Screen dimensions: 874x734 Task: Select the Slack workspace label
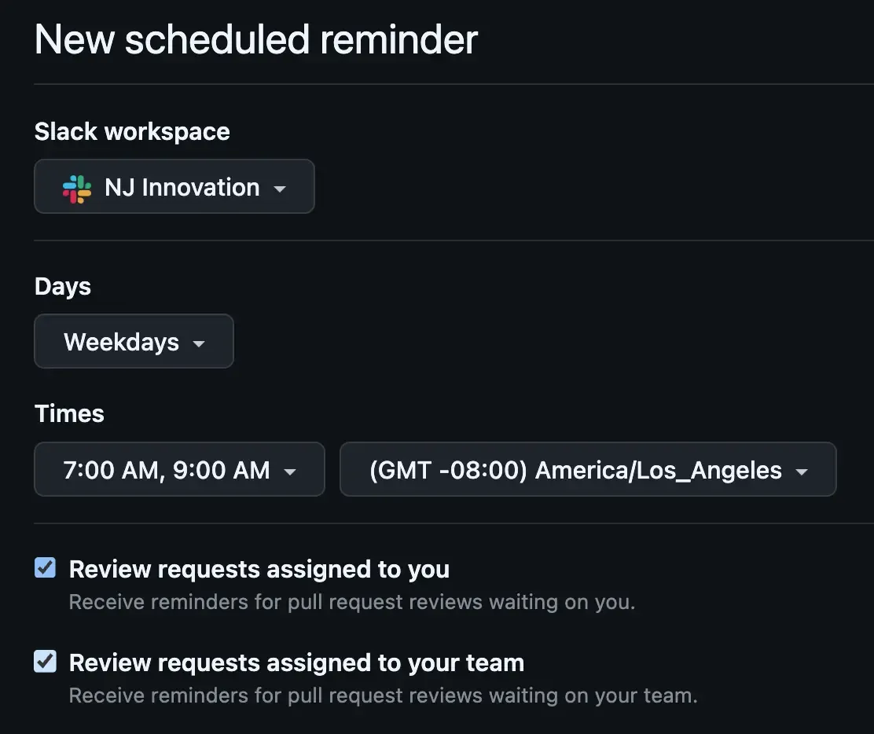tap(131, 131)
